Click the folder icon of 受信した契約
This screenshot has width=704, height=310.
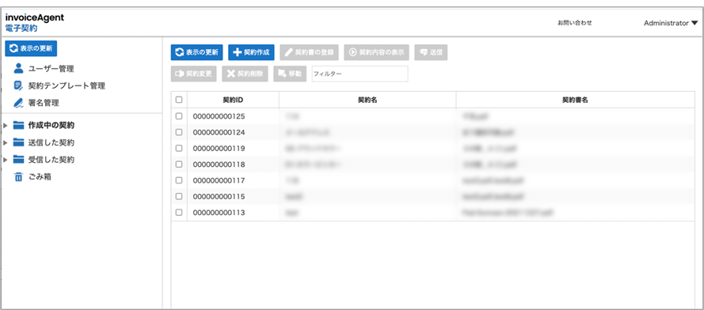18,159
